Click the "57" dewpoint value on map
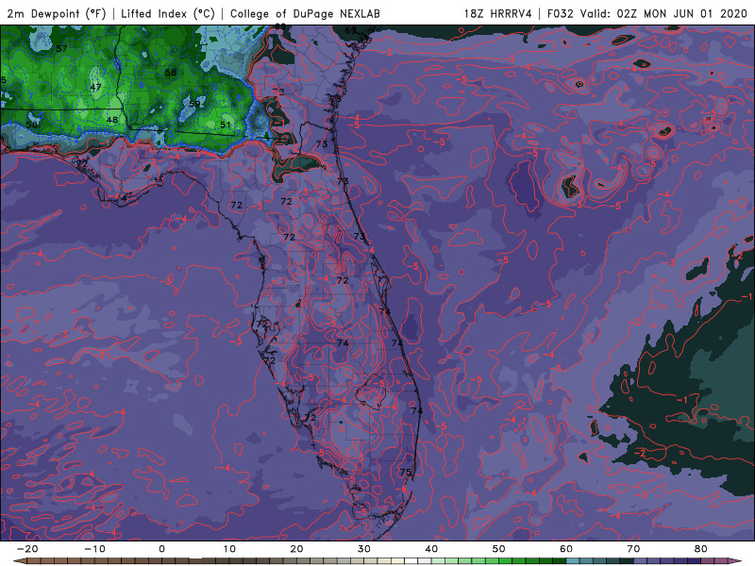This screenshot has height=566, width=755. pyautogui.click(x=61, y=49)
